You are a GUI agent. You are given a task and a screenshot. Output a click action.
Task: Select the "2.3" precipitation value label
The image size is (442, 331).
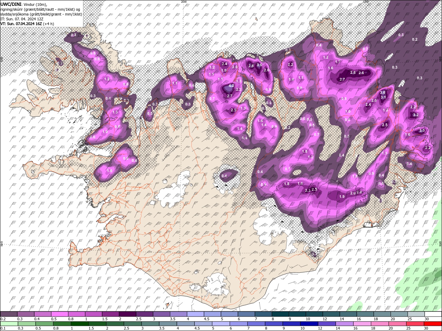(x=308, y=190)
